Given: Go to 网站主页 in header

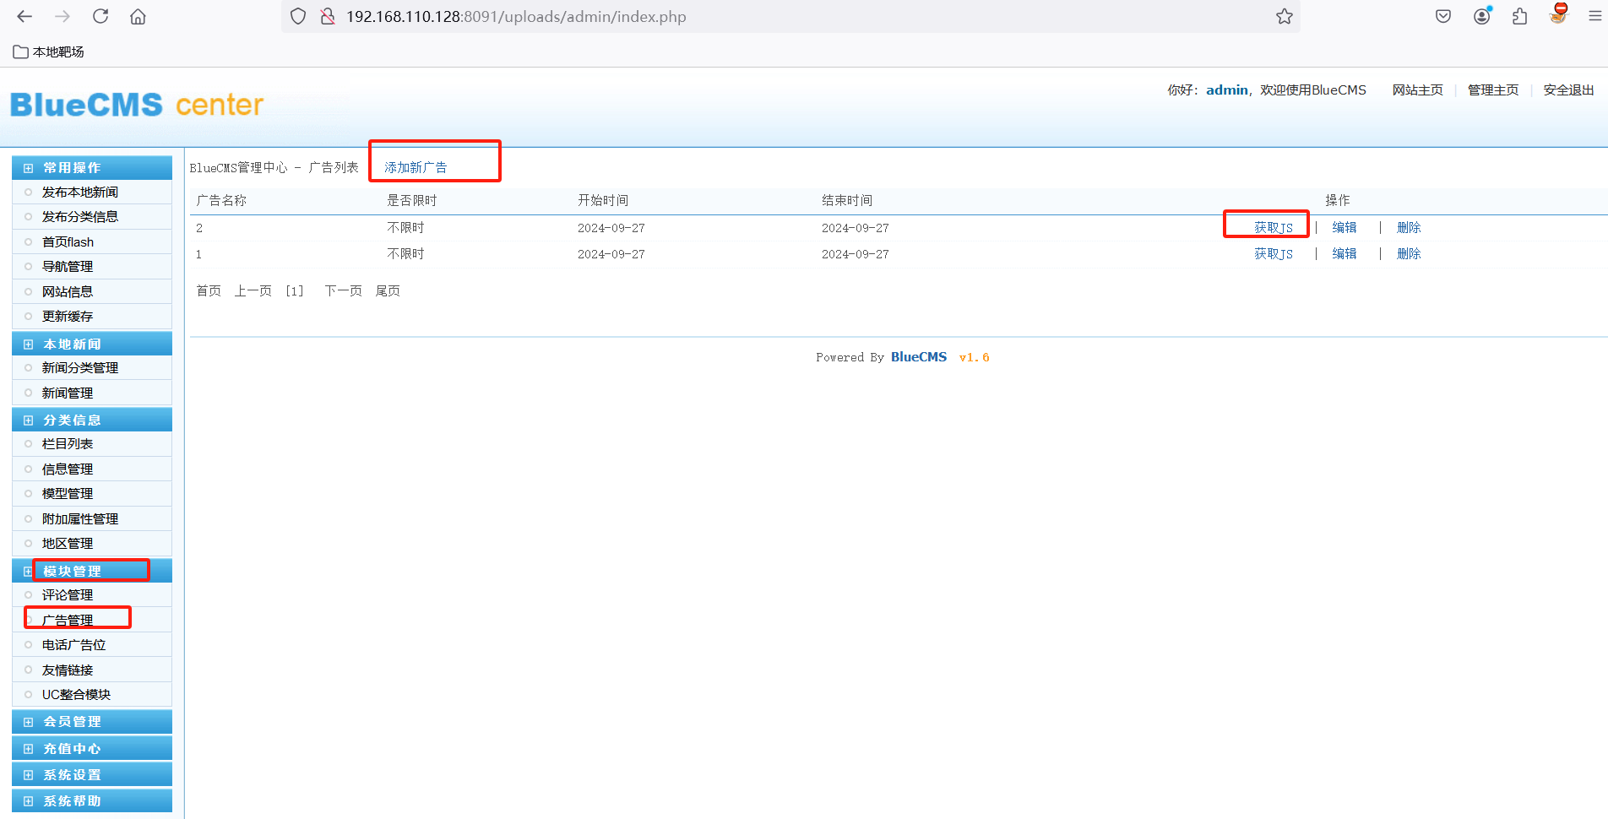Looking at the screenshot, I should coord(1418,90).
